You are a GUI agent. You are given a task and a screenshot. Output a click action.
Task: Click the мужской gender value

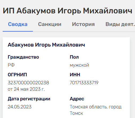pyautogui.click(x=79, y=65)
